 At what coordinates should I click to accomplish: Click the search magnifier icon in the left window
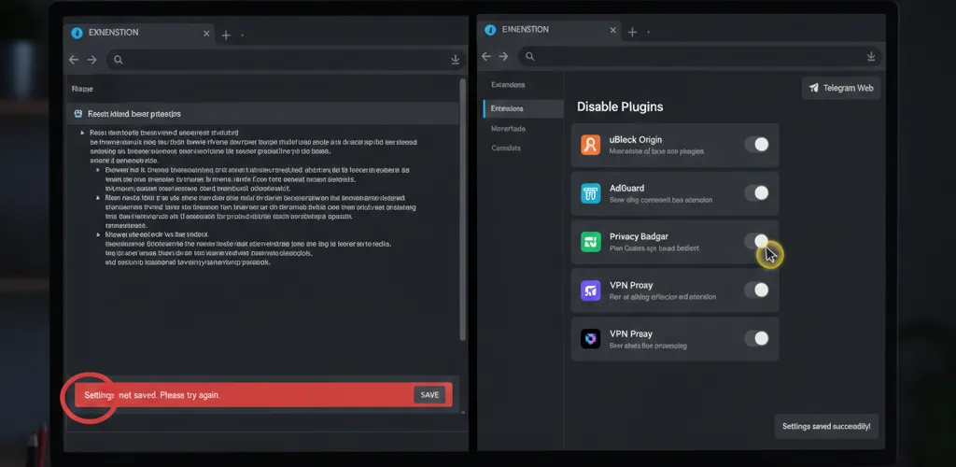click(x=119, y=60)
